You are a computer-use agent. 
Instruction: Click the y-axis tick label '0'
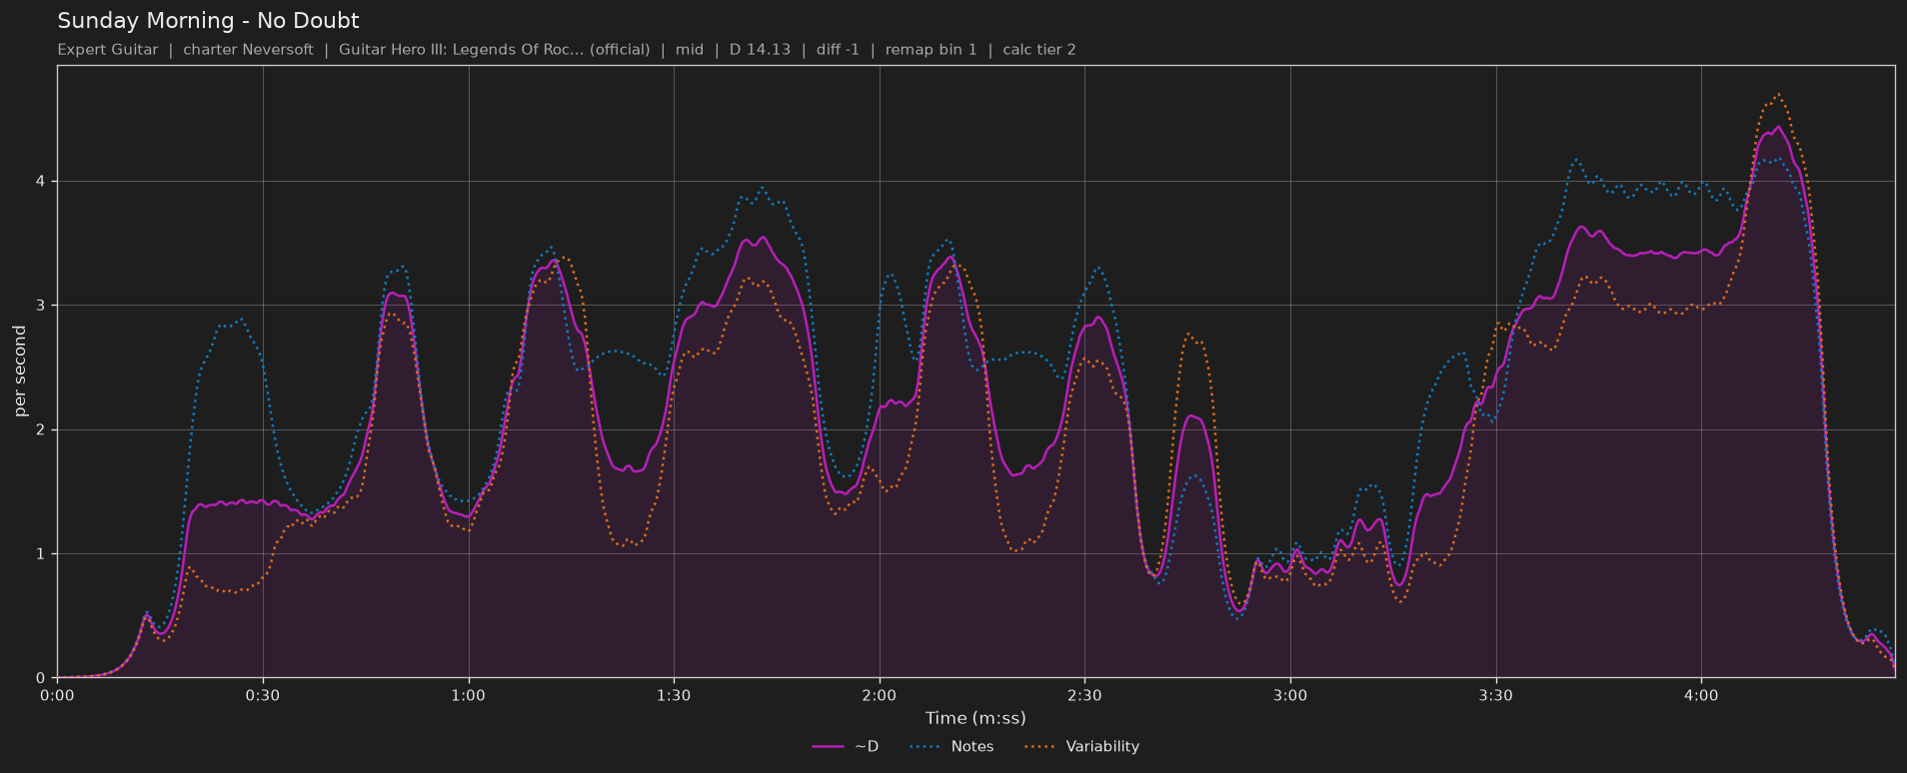point(41,678)
